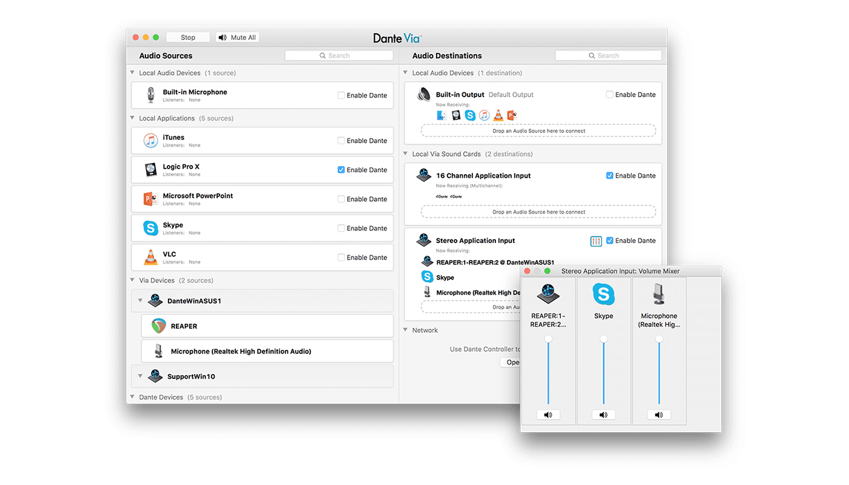Click 16 Channel Application Input drop zone
This screenshot has width=849, height=485.
pos(539,212)
